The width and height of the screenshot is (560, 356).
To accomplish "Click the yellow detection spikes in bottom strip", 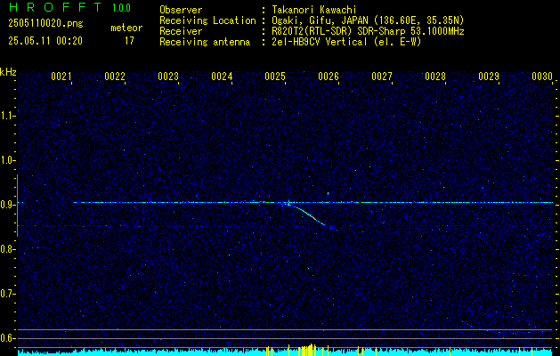I will point(307,350).
